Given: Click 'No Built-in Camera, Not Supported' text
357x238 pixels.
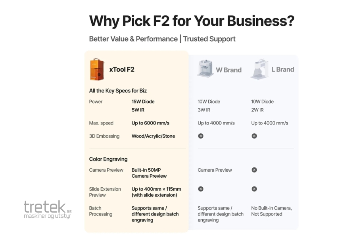Looking at the screenshot, I should (x=271, y=211).
